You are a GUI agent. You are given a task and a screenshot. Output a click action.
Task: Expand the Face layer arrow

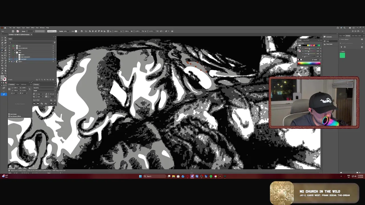coord(14,46)
